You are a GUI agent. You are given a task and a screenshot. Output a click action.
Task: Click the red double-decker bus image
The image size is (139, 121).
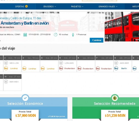tap(122, 26)
